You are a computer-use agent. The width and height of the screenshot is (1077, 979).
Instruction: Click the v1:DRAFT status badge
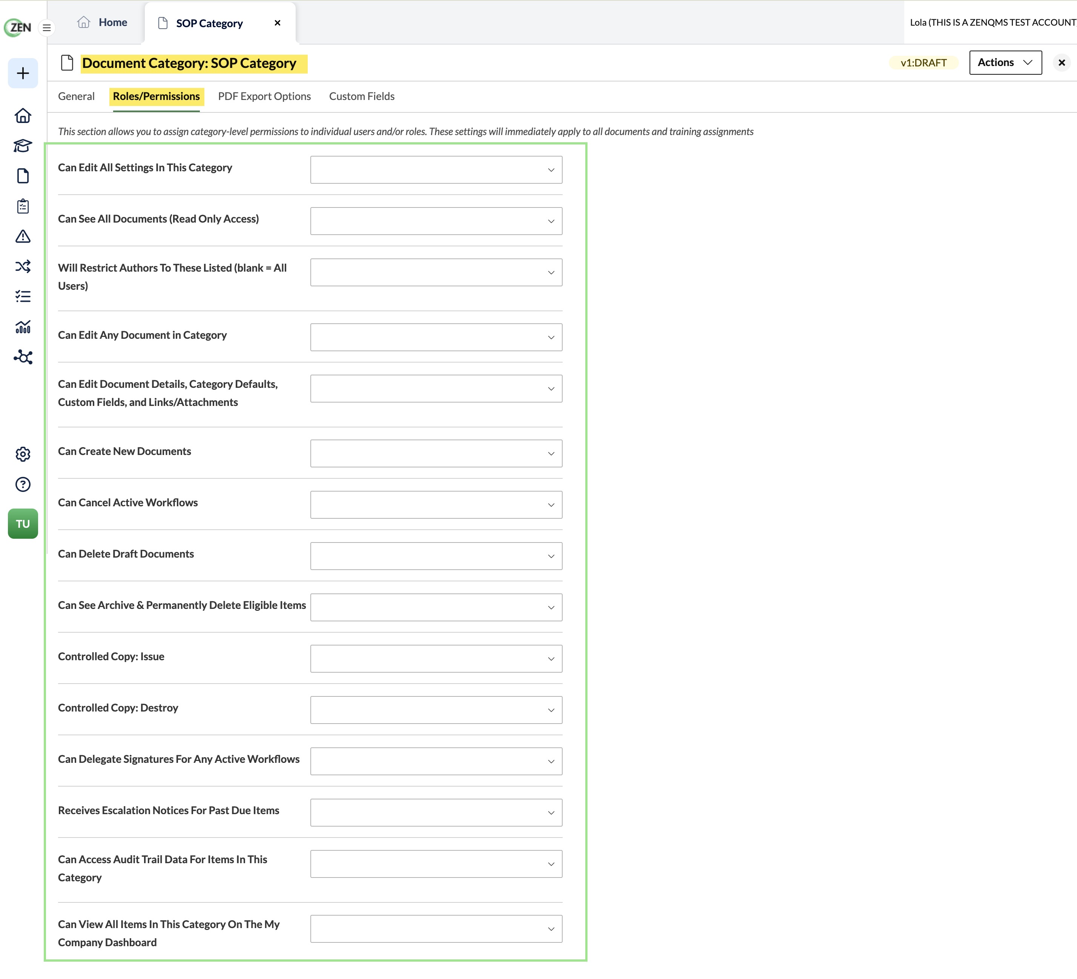(923, 63)
